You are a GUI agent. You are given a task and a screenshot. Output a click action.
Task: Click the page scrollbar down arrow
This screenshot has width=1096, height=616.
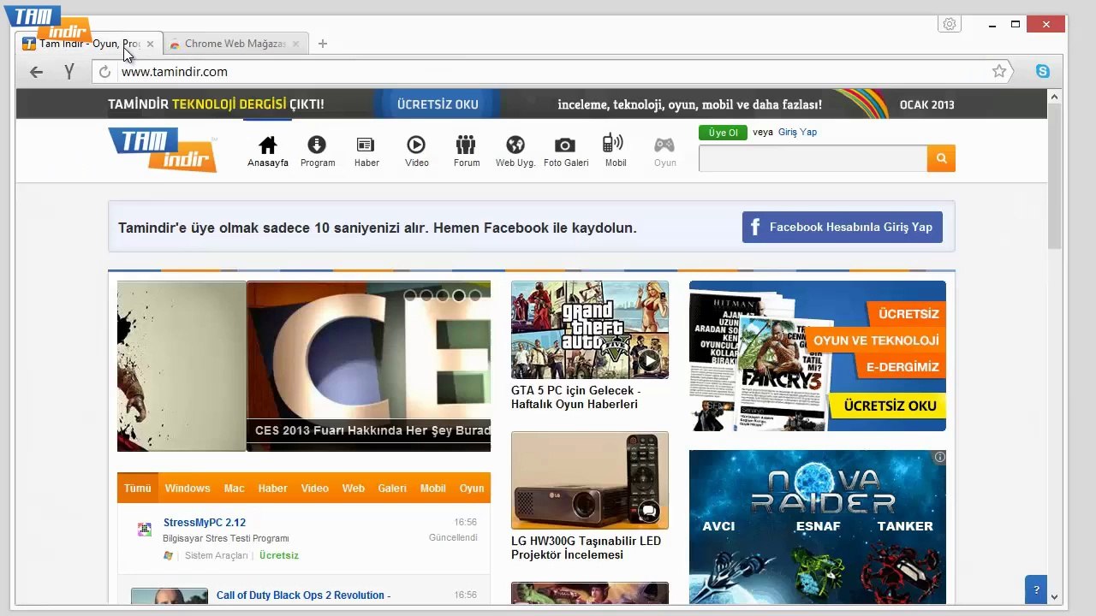[x=1054, y=597]
